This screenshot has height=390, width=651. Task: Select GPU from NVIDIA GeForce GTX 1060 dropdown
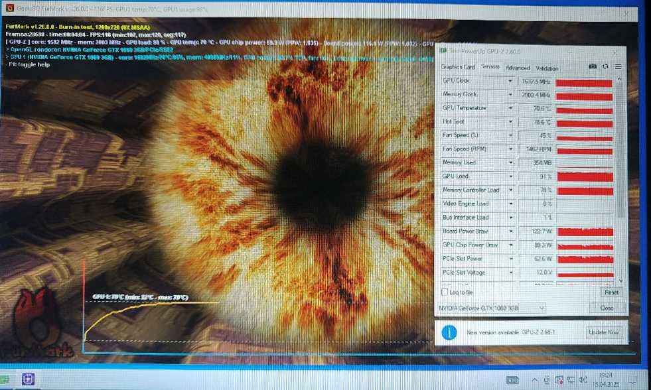(492, 308)
